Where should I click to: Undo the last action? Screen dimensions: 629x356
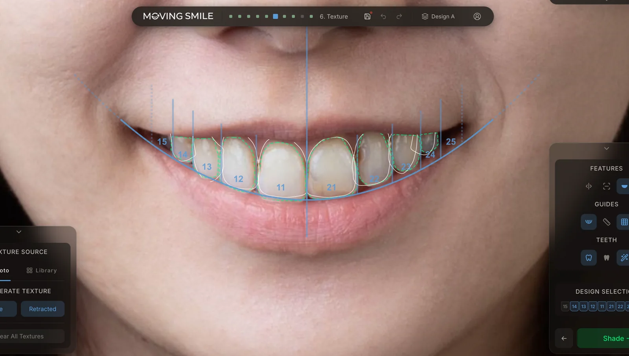point(383,17)
